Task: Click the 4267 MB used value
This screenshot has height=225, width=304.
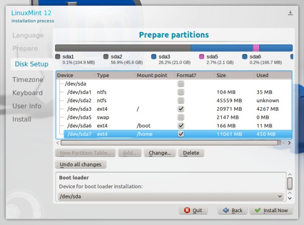Action: pos(267,109)
